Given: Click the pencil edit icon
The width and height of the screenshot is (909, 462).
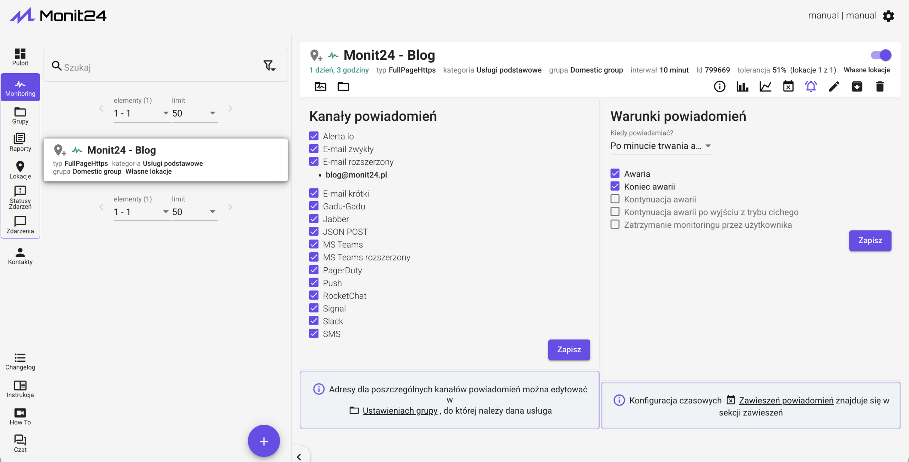Looking at the screenshot, I should click(x=834, y=86).
